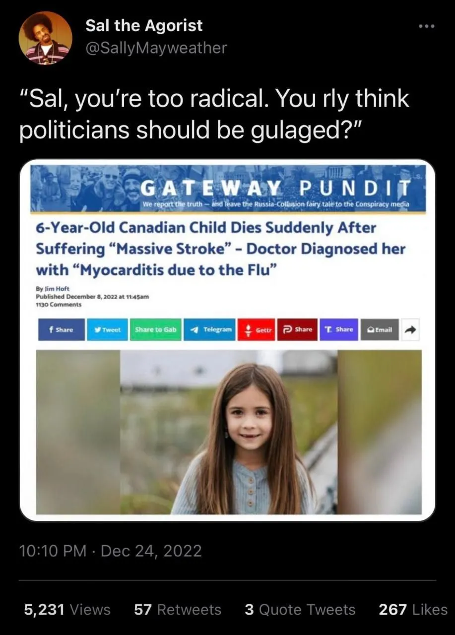This screenshot has height=635, width=455.
Task: Open Sal the Agorist's profile avatar
Action: coord(45,38)
